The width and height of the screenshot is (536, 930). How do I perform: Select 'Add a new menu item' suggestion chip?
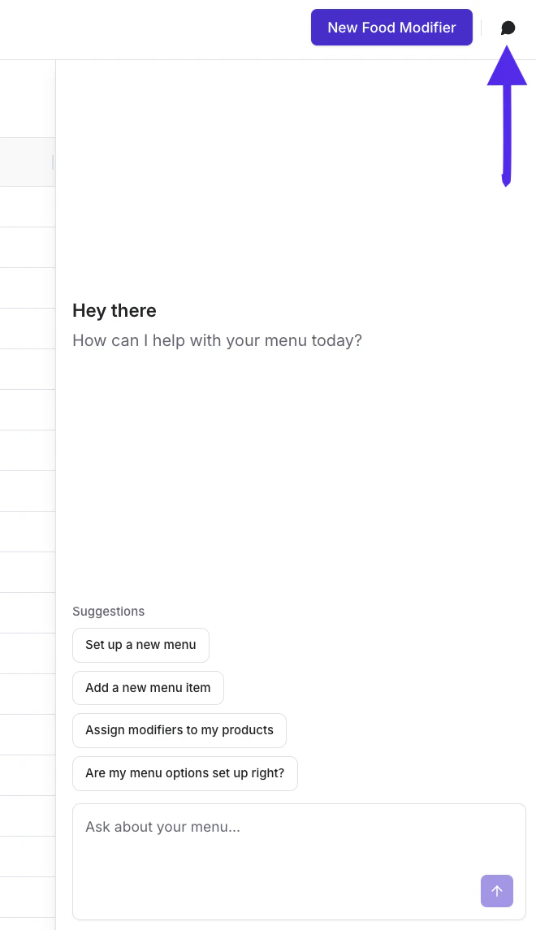coord(148,688)
